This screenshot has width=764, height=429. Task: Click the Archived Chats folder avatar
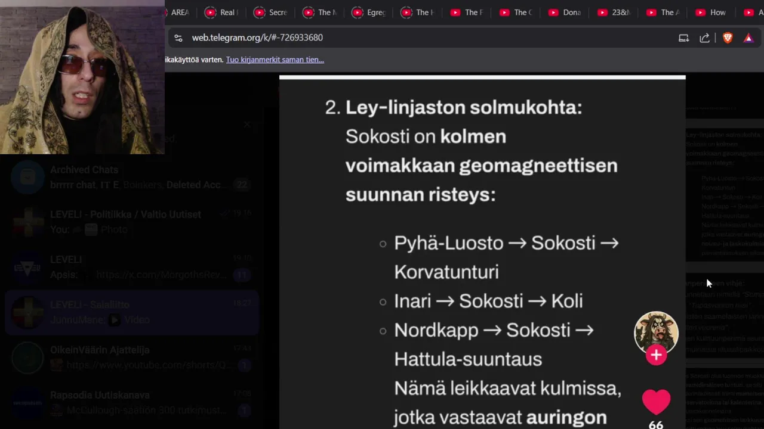(27, 177)
